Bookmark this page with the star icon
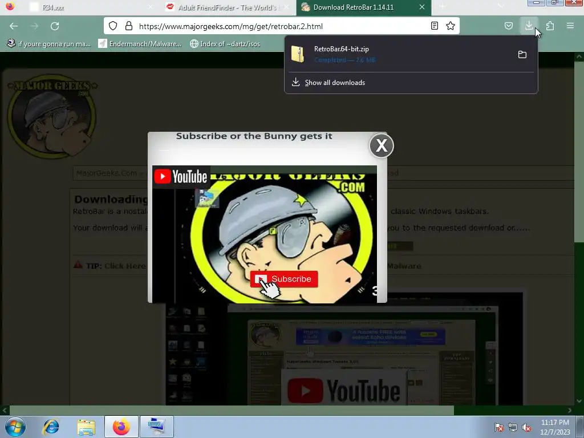584x438 pixels. point(451,26)
